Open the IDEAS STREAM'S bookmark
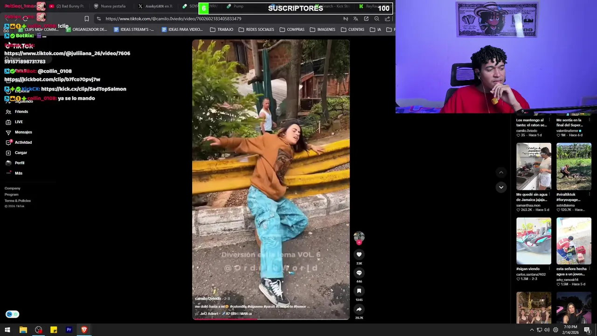 134,29
